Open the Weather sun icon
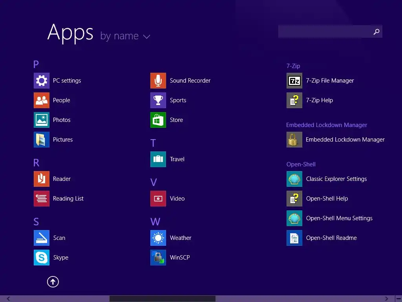Viewport: 402px width, 302px height. click(158, 238)
